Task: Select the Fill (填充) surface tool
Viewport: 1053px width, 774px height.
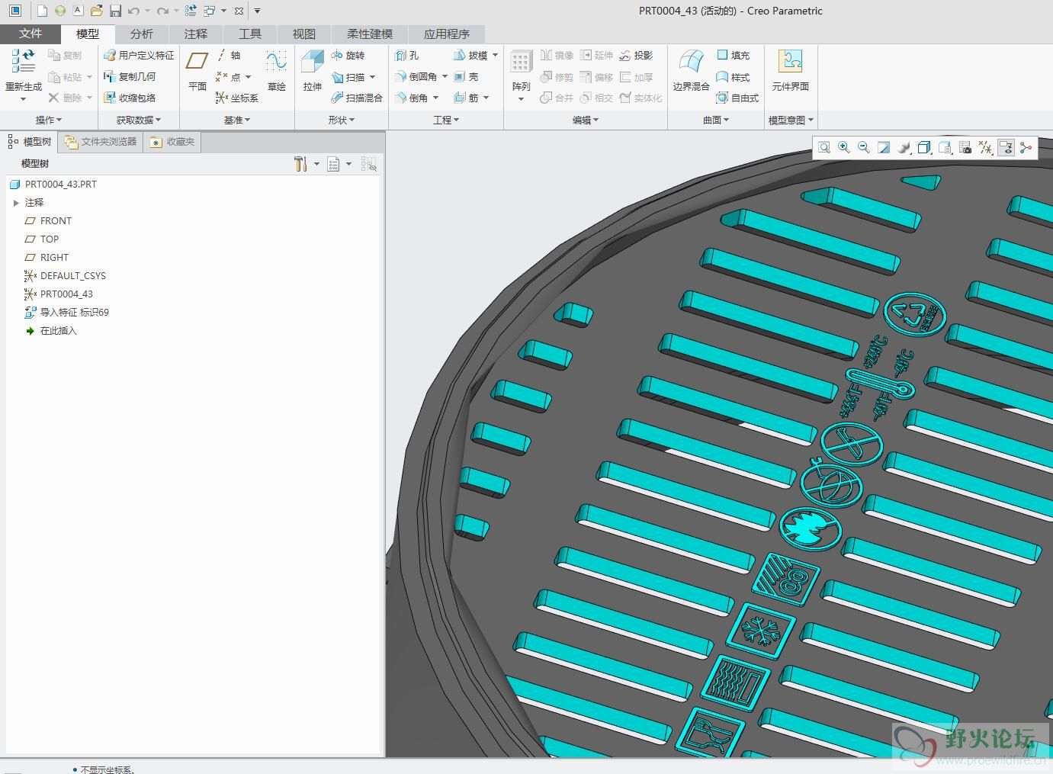Action: (733, 55)
